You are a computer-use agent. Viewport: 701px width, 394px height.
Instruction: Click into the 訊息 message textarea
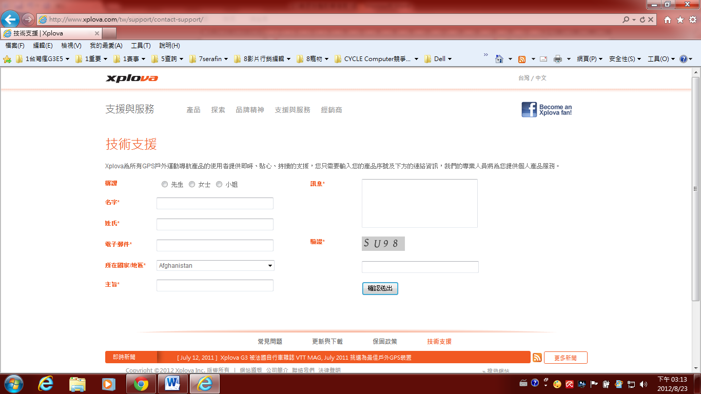click(x=420, y=203)
